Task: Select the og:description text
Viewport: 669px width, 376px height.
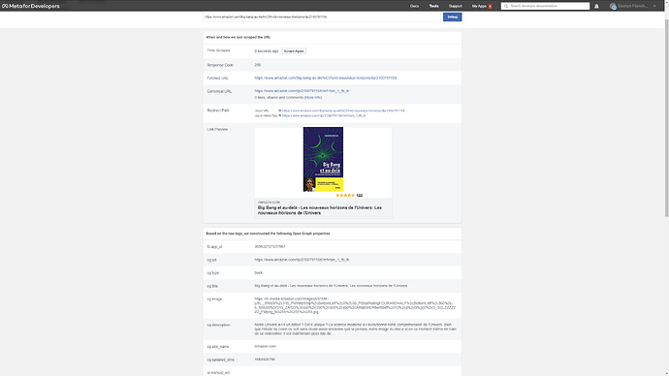Action: (x=356, y=329)
